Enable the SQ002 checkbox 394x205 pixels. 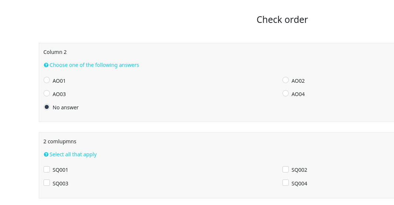point(285,170)
